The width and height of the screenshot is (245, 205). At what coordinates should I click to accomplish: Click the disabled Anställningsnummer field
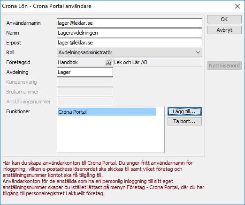(x=85, y=102)
